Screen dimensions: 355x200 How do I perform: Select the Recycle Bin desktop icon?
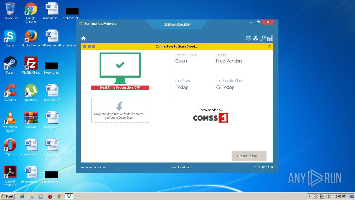[x=10, y=11]
